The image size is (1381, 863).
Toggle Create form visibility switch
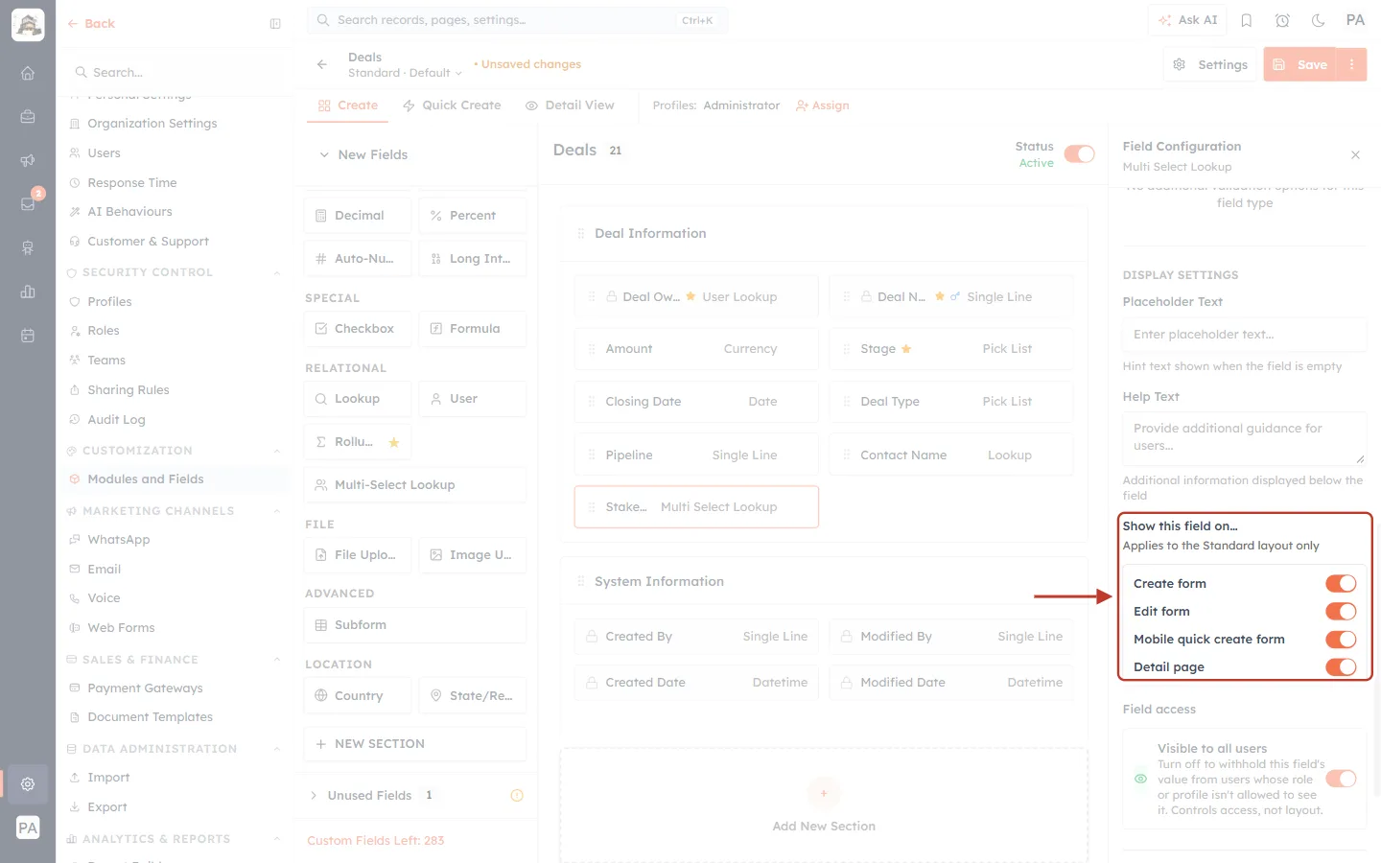tap(1341, 583)
